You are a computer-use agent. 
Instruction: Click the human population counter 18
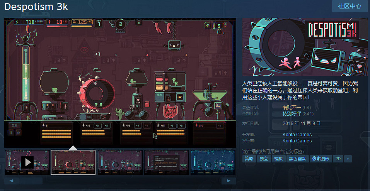click(x=58, y=22)
